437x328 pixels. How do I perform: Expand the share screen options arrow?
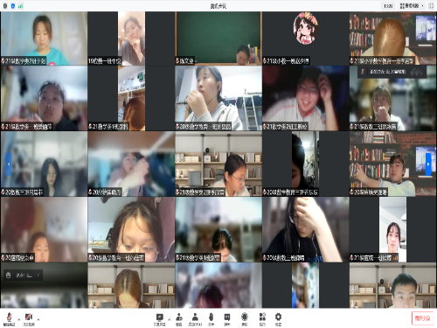pyautogui.click(x=170, y=319)
